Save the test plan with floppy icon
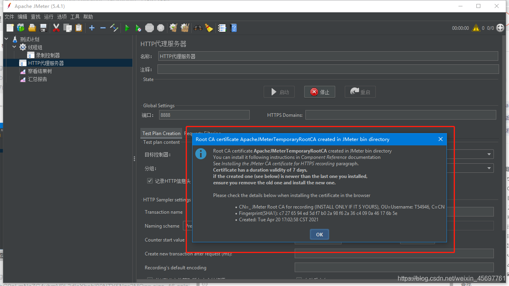Screen dimensions: 509x286 point(44,28)
